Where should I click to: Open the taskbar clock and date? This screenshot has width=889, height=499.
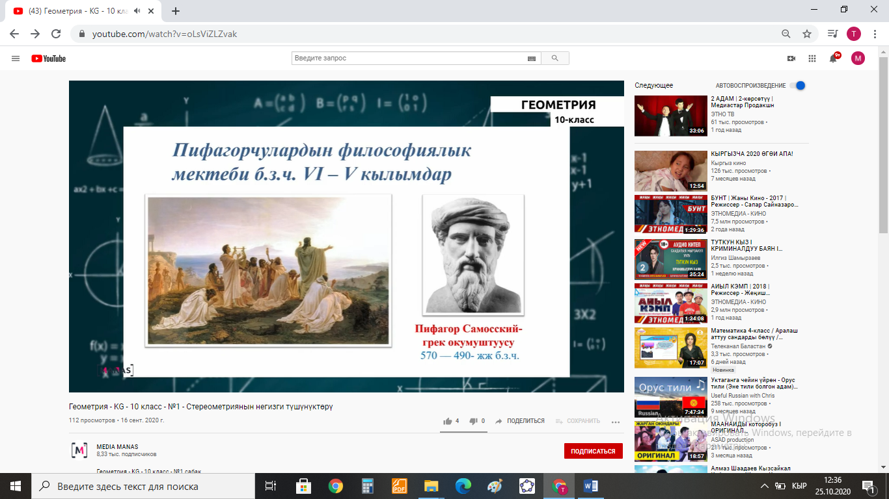pos(832,486)
